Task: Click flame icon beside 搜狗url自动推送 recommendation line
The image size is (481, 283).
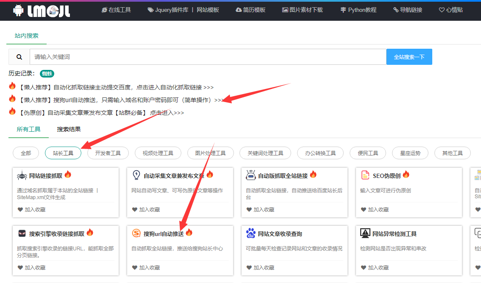Action: [x=12, y=99]
